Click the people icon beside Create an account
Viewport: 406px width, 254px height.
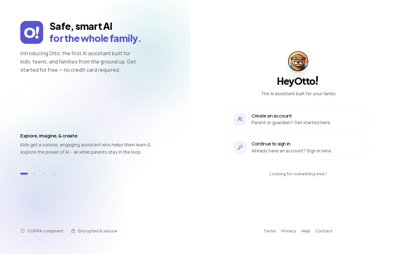pyautogui.click(x=240, y=119)
